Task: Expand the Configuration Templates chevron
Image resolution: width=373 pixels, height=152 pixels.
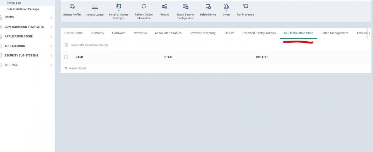Action: pyautogui.click(x=51, y=27)
